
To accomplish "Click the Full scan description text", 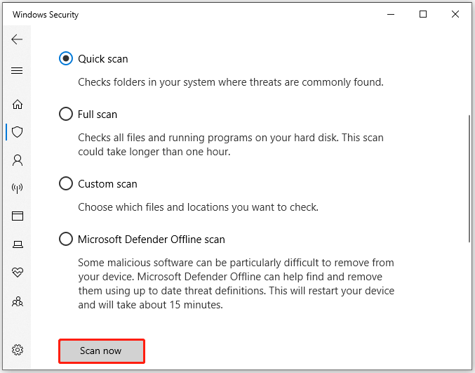I will click(x=231, y=145).
